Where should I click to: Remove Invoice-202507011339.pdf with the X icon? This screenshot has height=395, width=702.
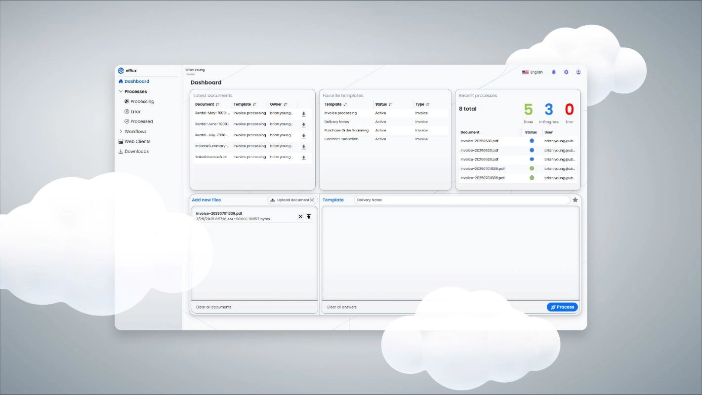(x=300, y=216)
